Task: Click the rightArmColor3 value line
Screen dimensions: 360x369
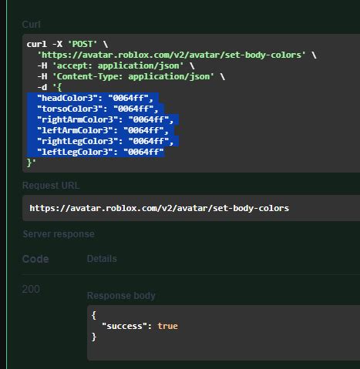Action: pyautogui.click(x=106, y=119)
